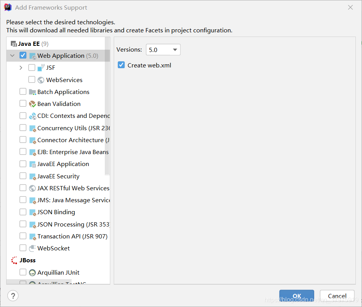The image size is (362, 307).
Task: Click the JSON Processing icon
Action: tap(32, 225)
